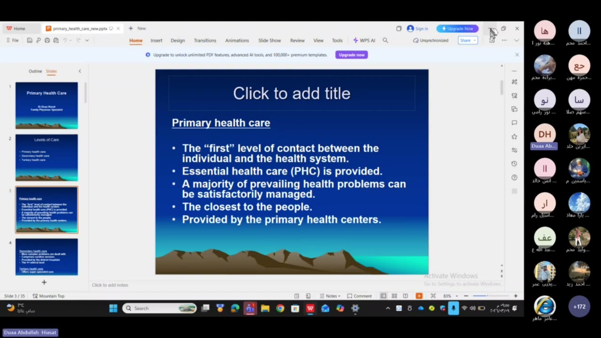This screenshot has height=338, width=601.
Task: Open the Review ribbon tab
Action: (297, 40)
